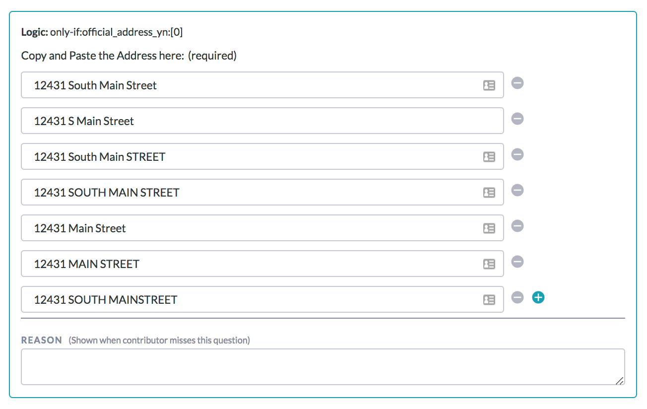Screen dimensions: 647x409
Task: Remove the '12431 South Main Street' answer row
Action: 518,83
